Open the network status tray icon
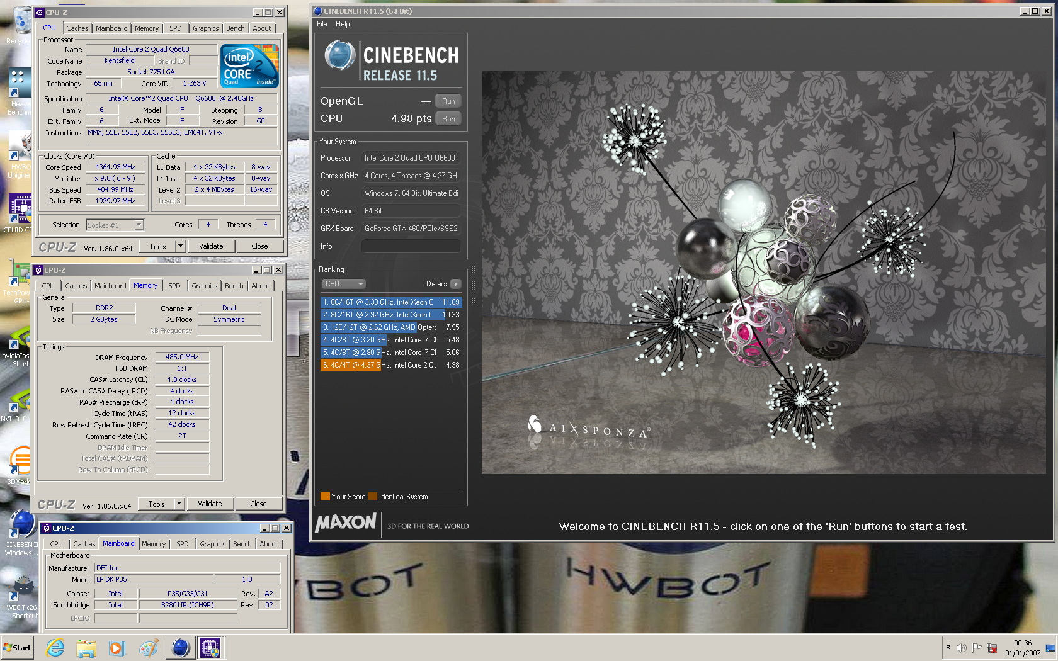Image resolution: width=1058 pixels, height=661 pixels. pos(993,648)
